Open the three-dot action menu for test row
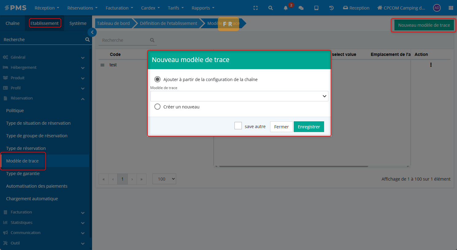457x250 pixels. click(x=431, y=65)
